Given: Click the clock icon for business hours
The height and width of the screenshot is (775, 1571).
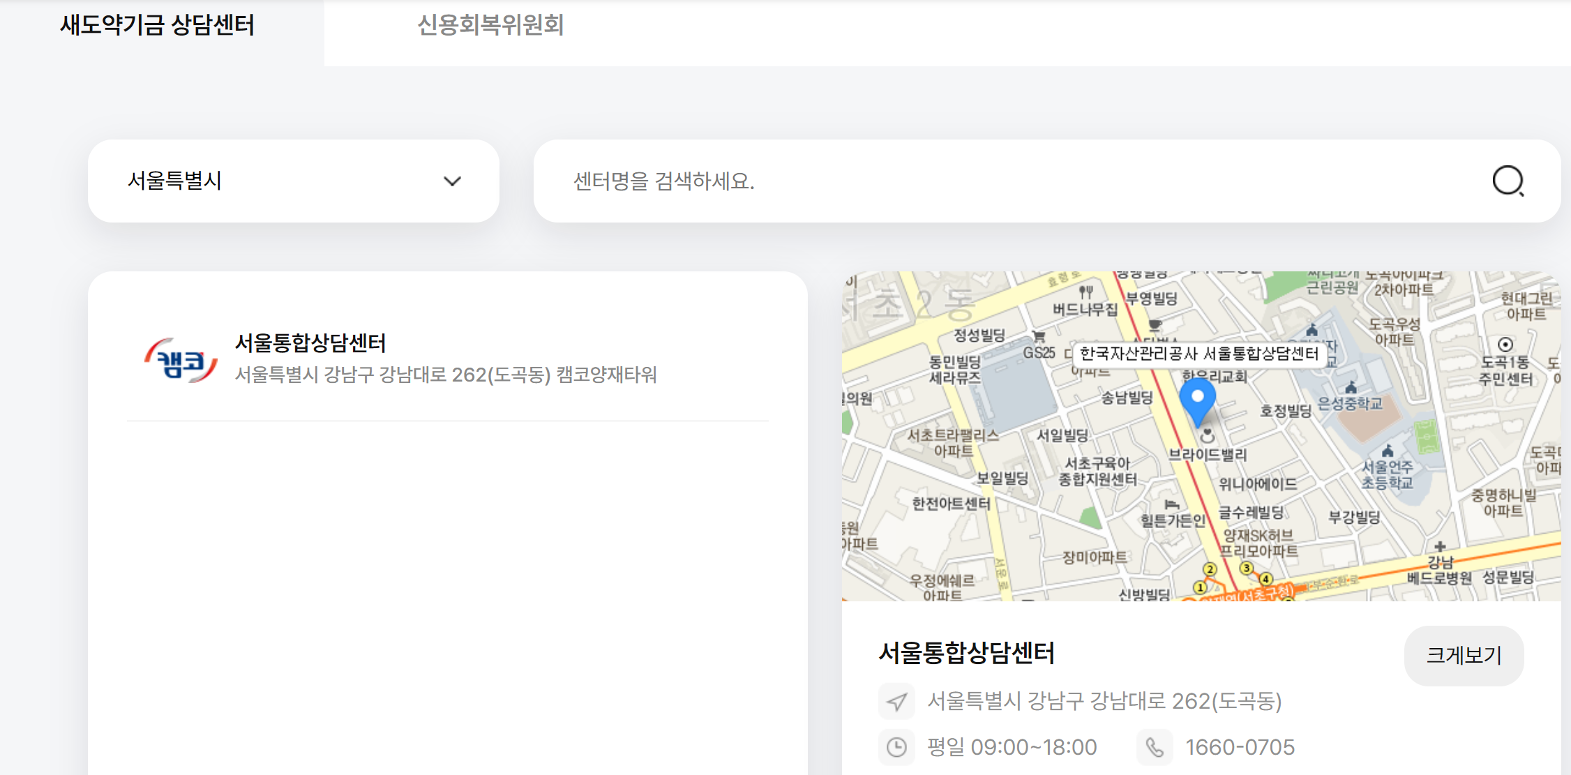Looking at the screenshot, I should point(896,747).
